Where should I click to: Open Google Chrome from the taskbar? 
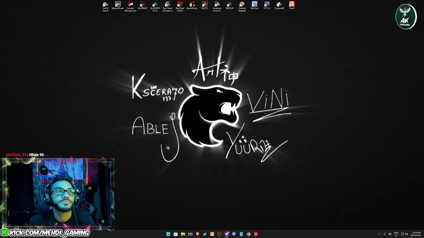coord(248,234)
